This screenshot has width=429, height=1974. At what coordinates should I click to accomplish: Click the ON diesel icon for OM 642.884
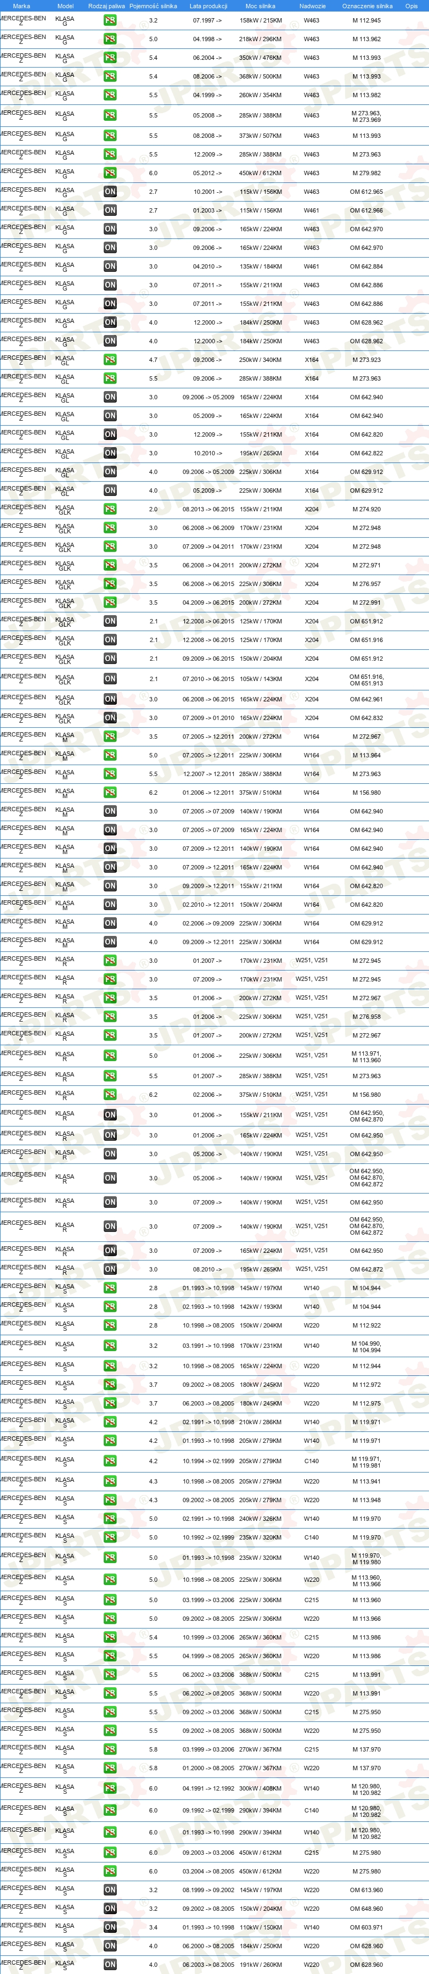pos(110,267)
